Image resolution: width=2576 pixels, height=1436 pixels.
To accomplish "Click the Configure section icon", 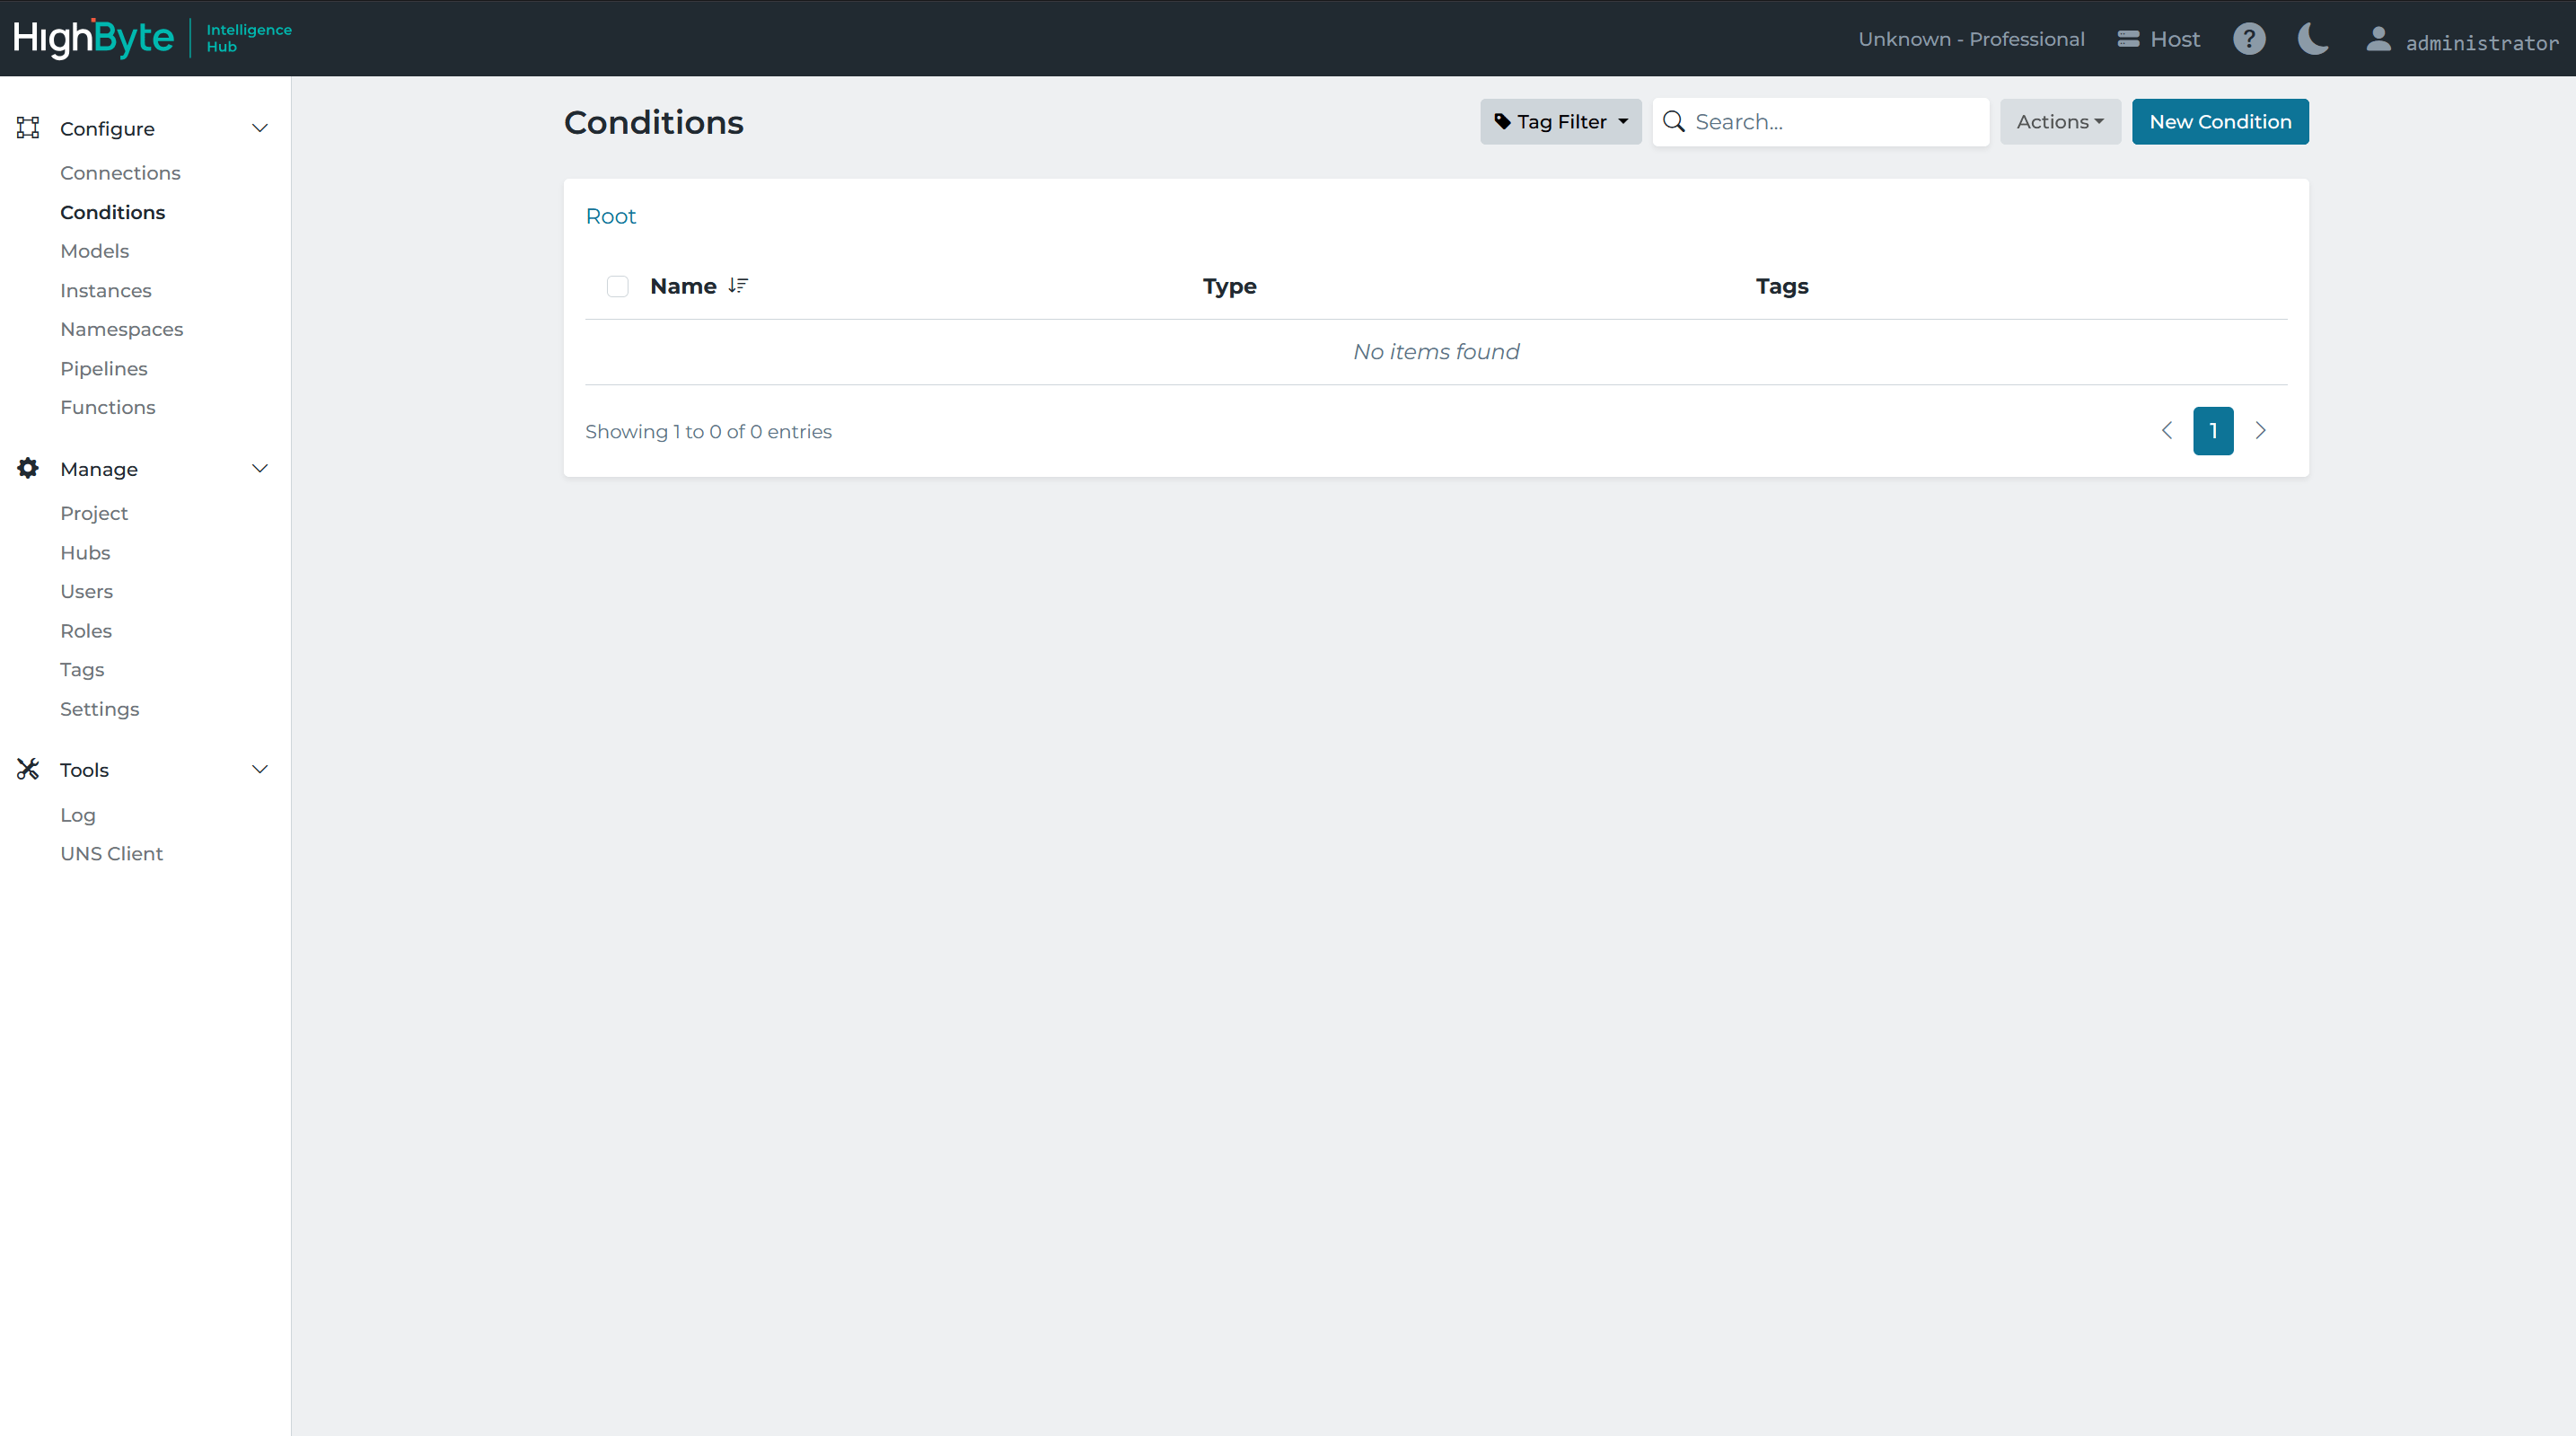I will coord(28,128).
